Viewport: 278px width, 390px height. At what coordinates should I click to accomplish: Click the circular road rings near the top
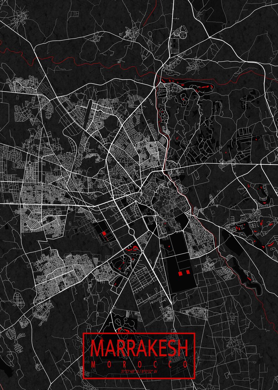click(179, 33)
